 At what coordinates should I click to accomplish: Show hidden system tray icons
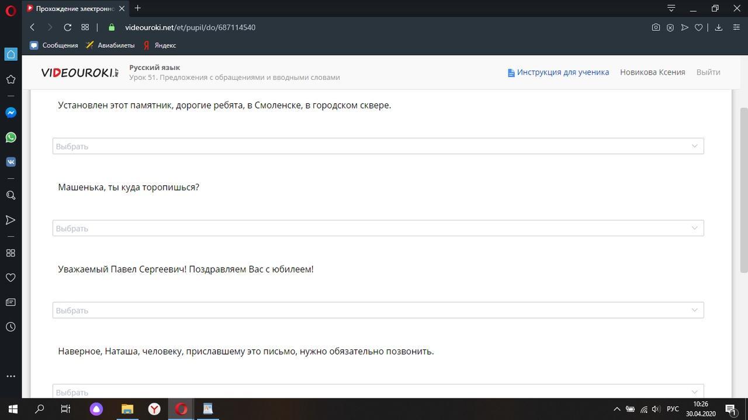click(x=616, y=409)
